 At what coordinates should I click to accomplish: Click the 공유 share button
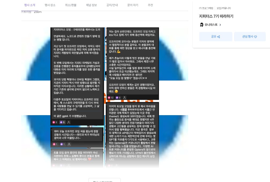(216, 37)
